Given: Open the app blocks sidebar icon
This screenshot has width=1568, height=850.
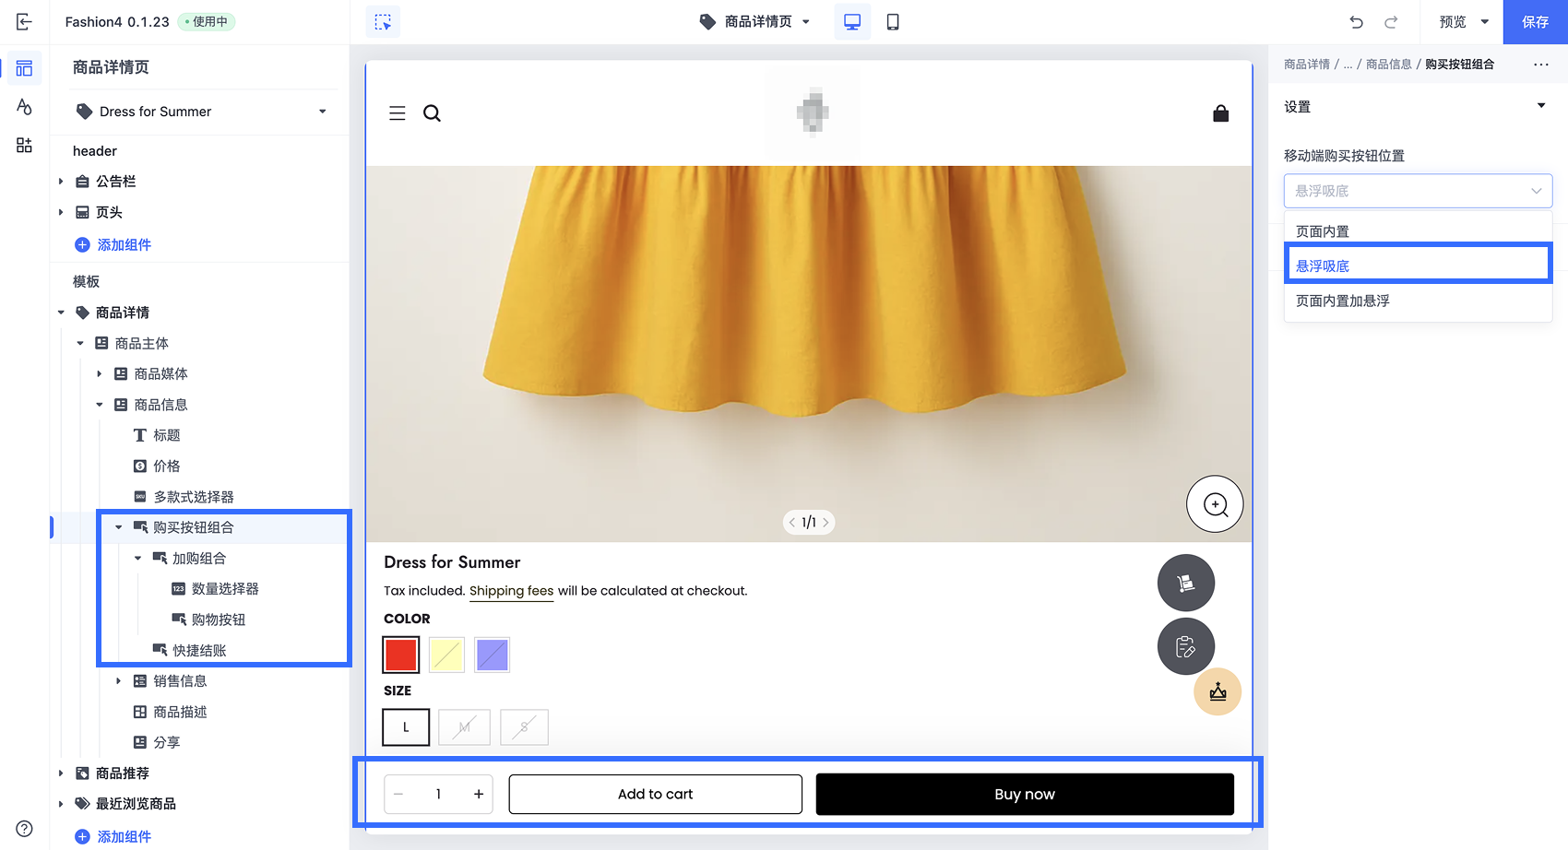Looking at the screenshot, I should (24, 146).
